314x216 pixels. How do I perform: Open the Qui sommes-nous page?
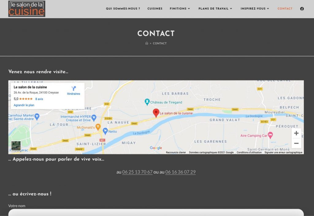tap(123, 9)
